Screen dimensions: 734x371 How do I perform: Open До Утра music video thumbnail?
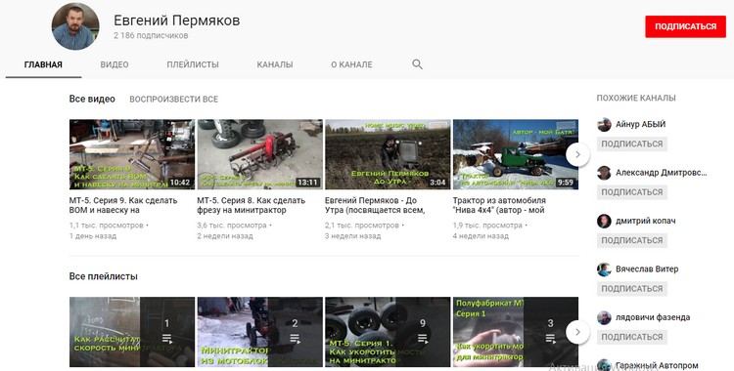click(x=388, y=154)
